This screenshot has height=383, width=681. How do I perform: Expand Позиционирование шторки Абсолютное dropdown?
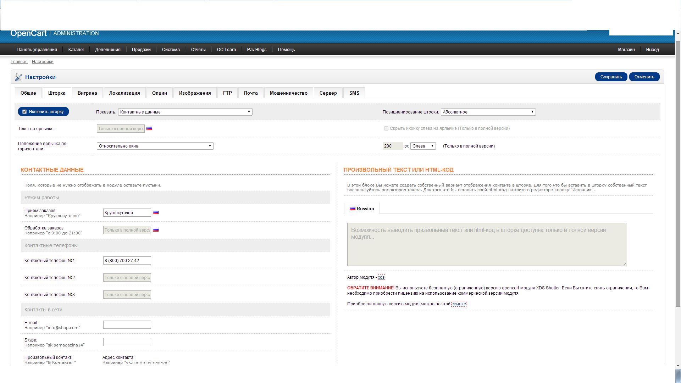(x=488, y=112)
